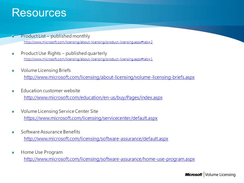Image resolution: width=244 pixels, height=183 pixels.
Task: Open the software-assurance default.aspx link
Action: pyautogui.click(x=96, y=139)
